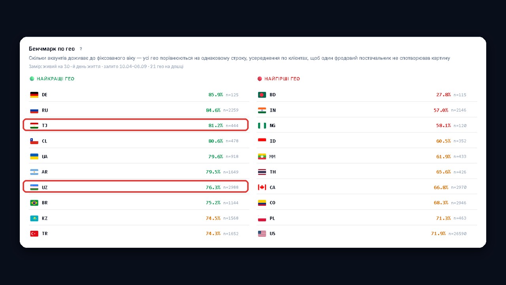Click the Thailand flag in the TH row
The height and width of the screenshot is (285, 506).
262,172
